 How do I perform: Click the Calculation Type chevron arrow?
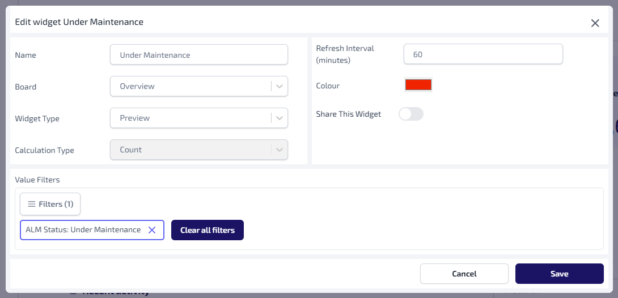(279, 150)
